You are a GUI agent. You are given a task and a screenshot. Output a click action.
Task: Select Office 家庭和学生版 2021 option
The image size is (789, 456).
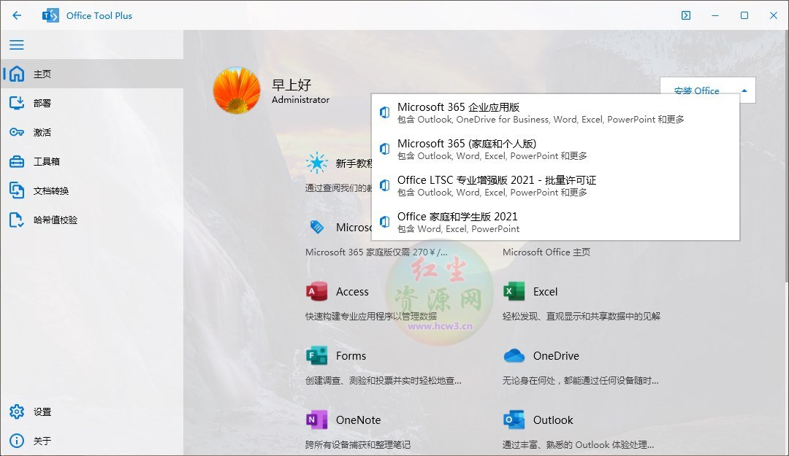point(555,222)
